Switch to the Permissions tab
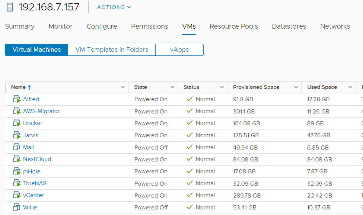This screenshot has height=215, width=363. point(150,26)
